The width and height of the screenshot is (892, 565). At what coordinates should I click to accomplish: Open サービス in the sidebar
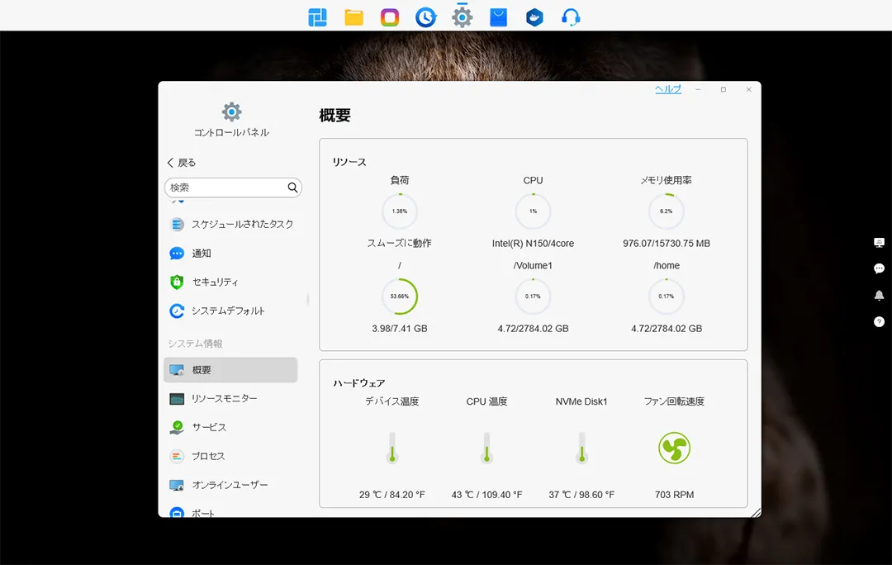[x=209, y=427]
